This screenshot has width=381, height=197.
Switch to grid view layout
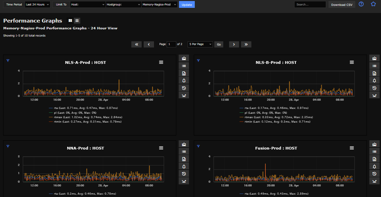coord(70,21)
